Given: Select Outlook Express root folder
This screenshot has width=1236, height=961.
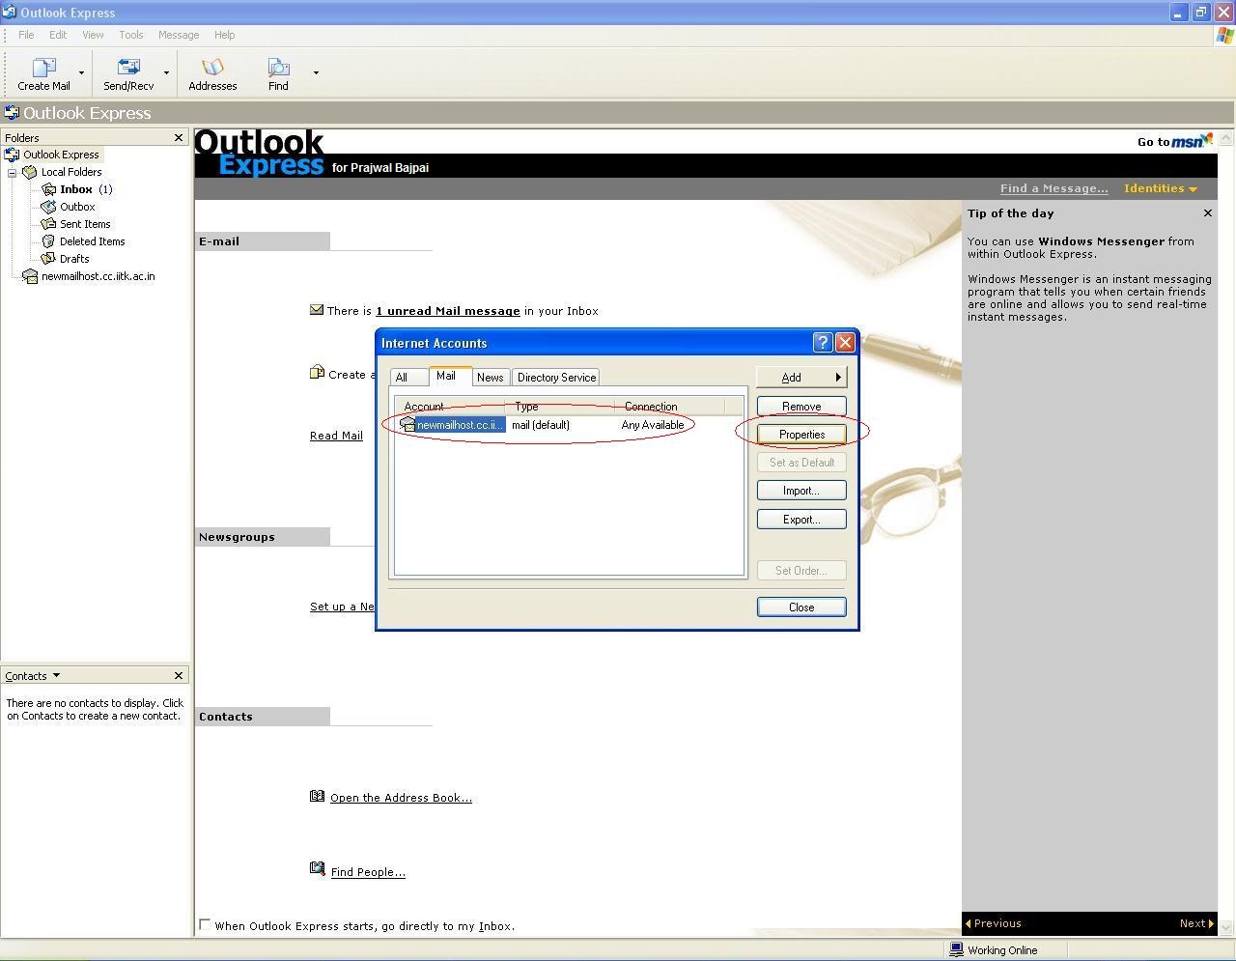Looking at the screenshot, I should tap(61, 155).
